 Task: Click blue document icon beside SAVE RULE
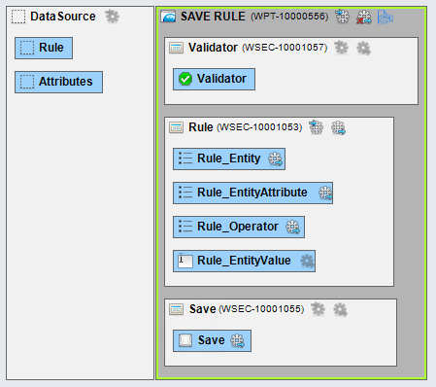pyautogui.click(x=386, y=17)
